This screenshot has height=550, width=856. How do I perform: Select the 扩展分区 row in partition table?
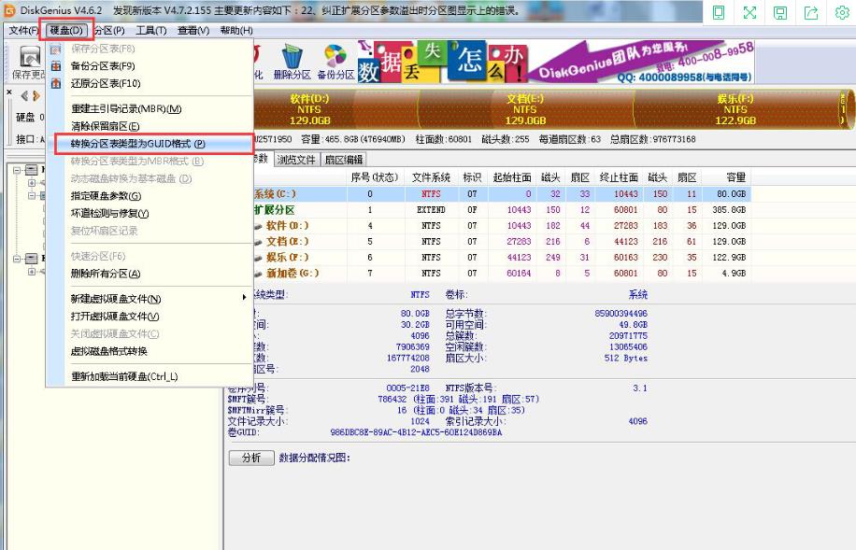pyautogui.click(x=502, y=209)
